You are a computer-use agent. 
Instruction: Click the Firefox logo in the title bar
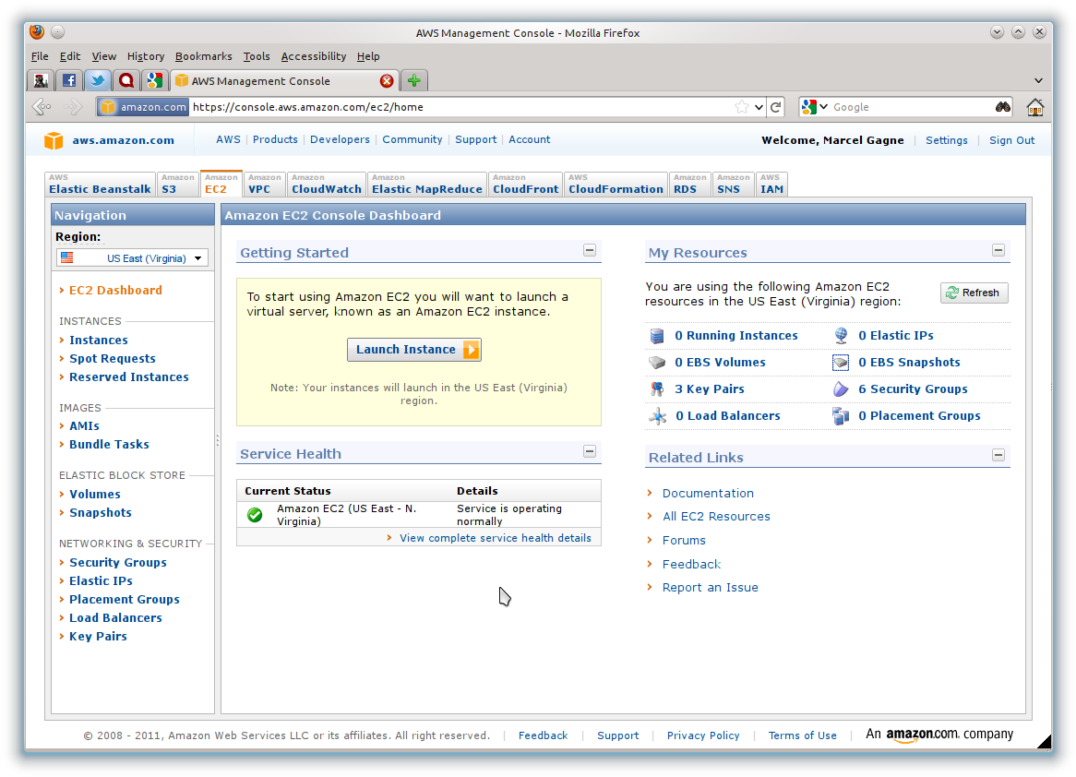[x=37, y=31]
